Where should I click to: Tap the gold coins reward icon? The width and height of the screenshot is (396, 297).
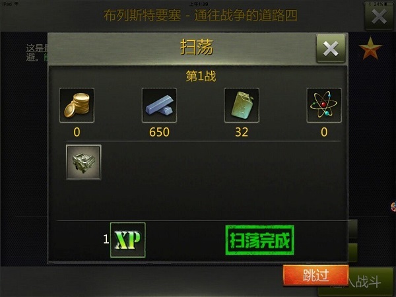[x=77, y=106]
